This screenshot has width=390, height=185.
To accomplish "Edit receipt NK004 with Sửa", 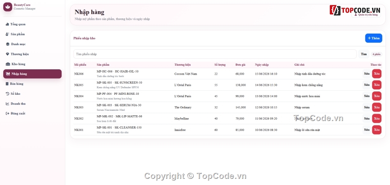I will pyautogui.click(x=367, y=96).
